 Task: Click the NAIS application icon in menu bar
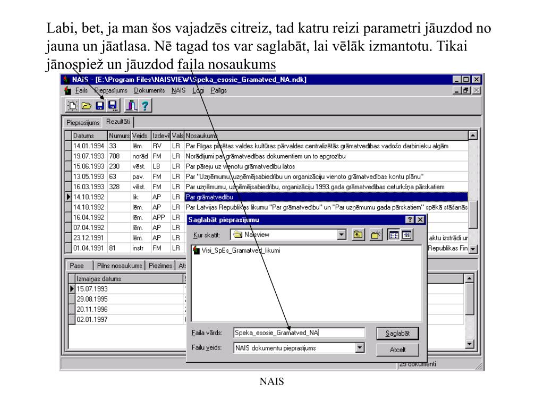click(x=67, y=90)
